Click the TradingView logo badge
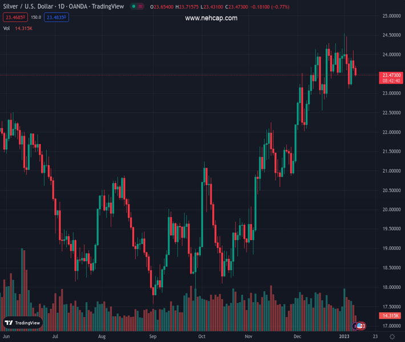Screen dimensions: 405x342 tap(23, 323)
